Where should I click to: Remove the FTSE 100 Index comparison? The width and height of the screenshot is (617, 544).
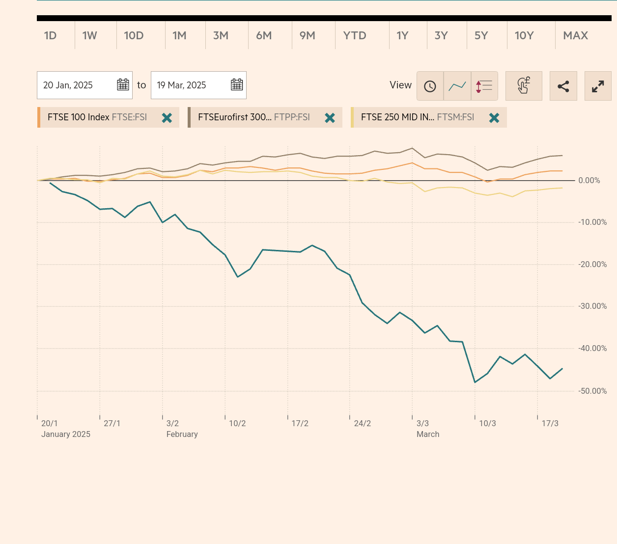point(167,118)
